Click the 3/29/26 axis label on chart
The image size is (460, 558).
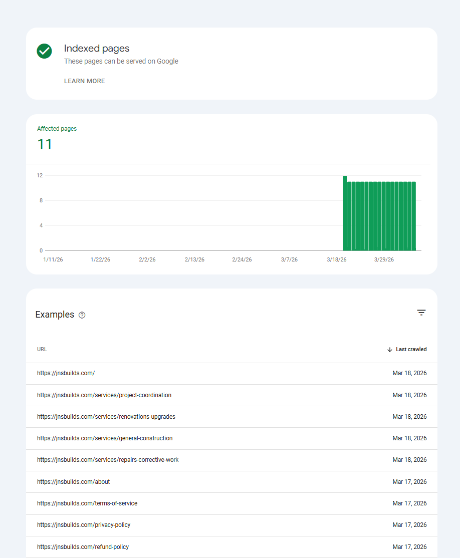tap(384, 259)
